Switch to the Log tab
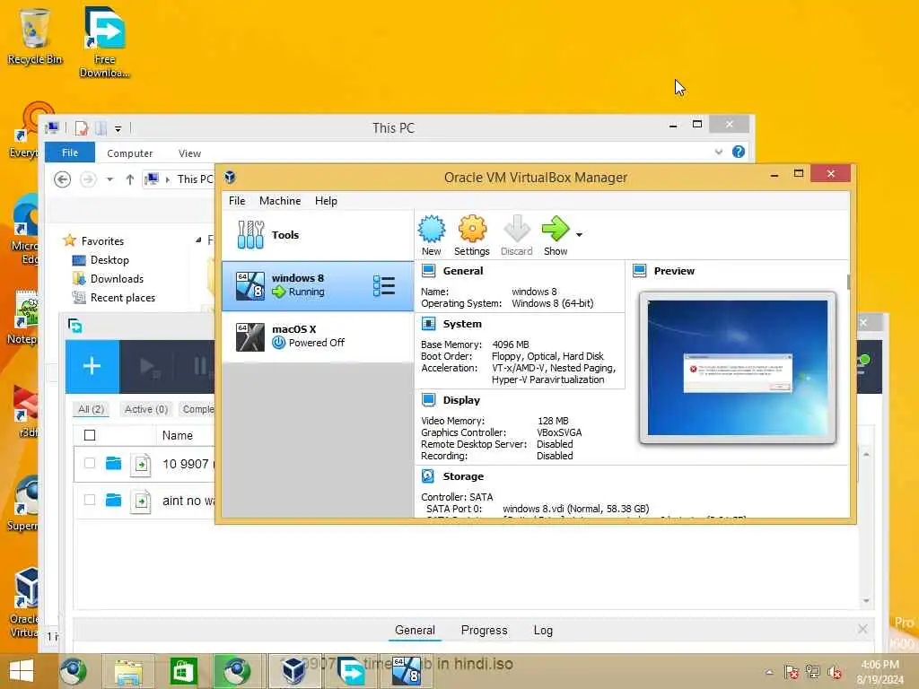Viewport: 919px width, 689px height. tap(543, 631)
